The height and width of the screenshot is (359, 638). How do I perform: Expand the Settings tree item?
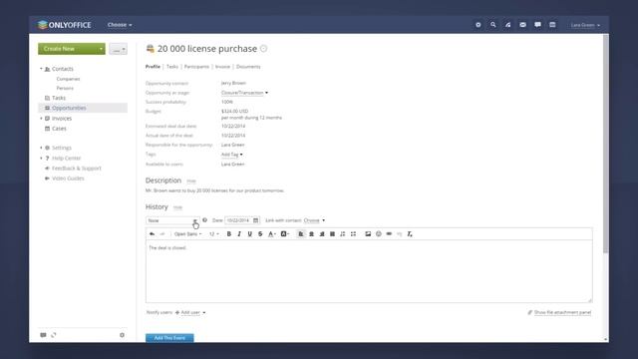[x=41, y=148]
